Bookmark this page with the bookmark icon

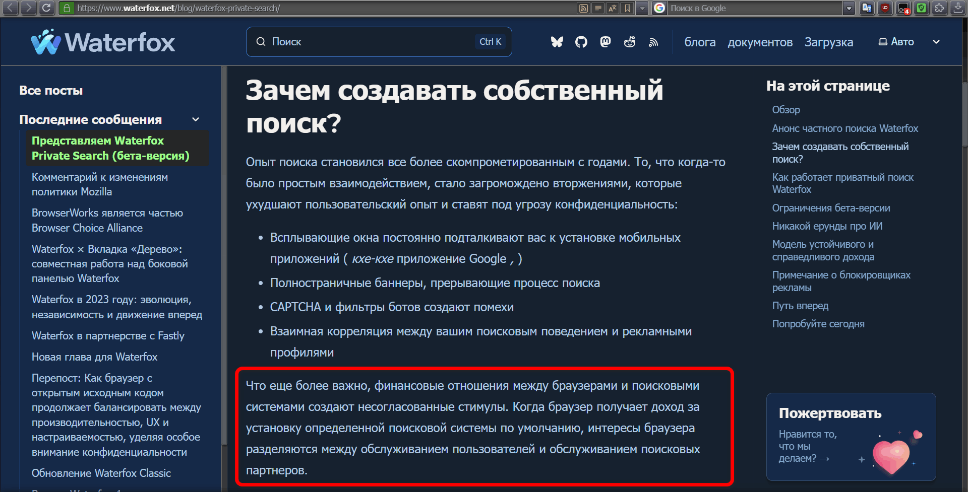[x=627, y=8]
